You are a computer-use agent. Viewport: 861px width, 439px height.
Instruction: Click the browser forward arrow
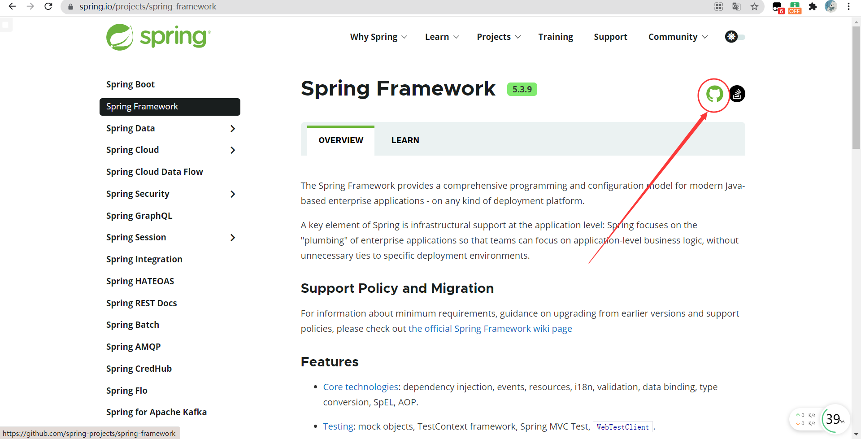coord(30,6)
